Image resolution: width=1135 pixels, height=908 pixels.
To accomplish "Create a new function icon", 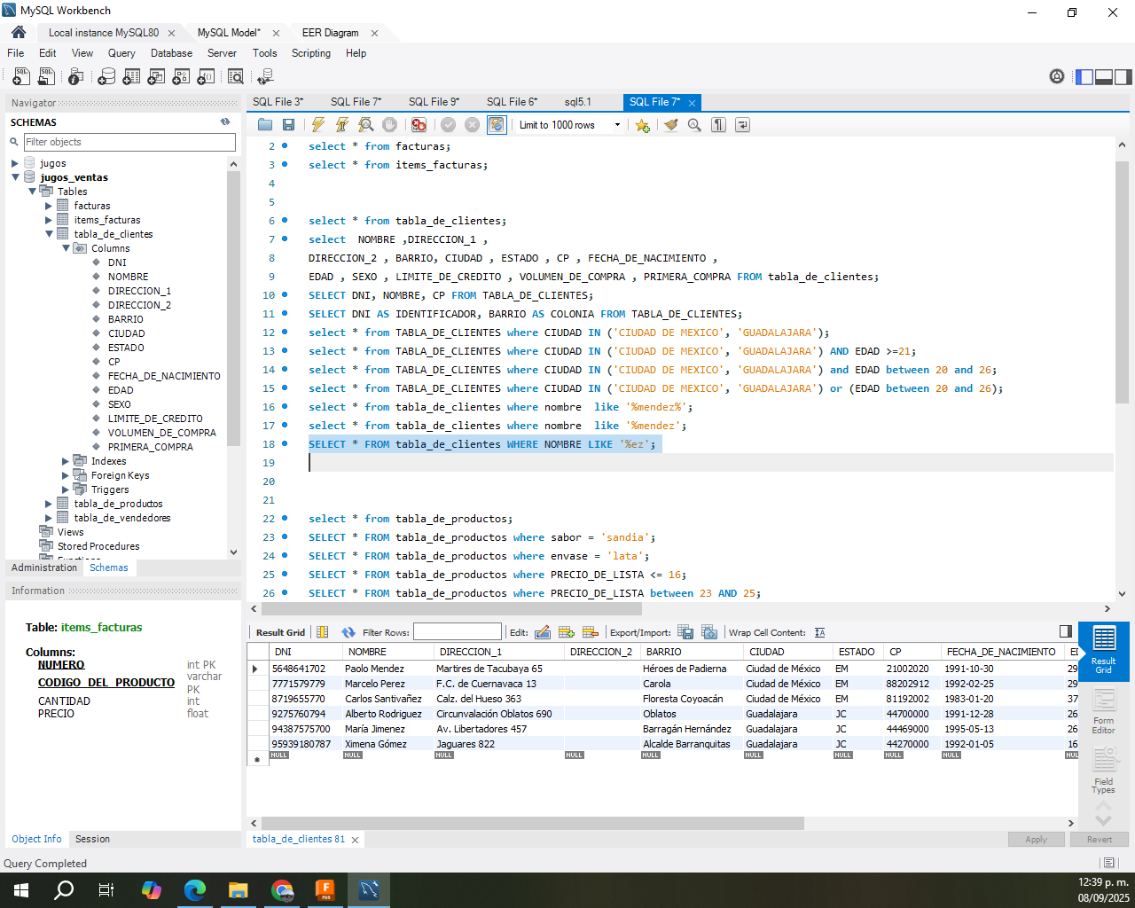I will (206, 77).
